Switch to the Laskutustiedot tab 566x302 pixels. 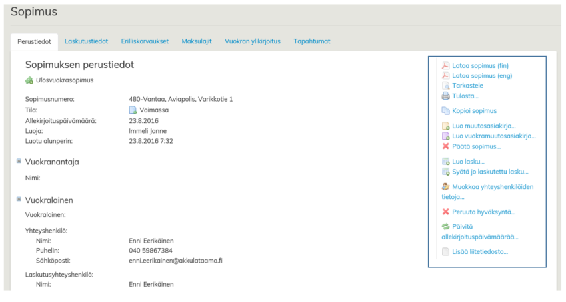coord(86,41)
